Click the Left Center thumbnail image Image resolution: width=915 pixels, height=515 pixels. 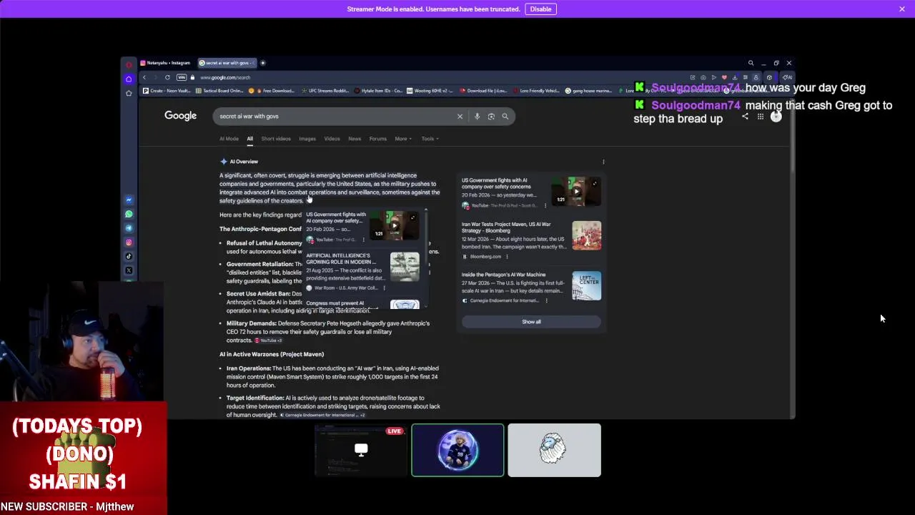point(587,285)
